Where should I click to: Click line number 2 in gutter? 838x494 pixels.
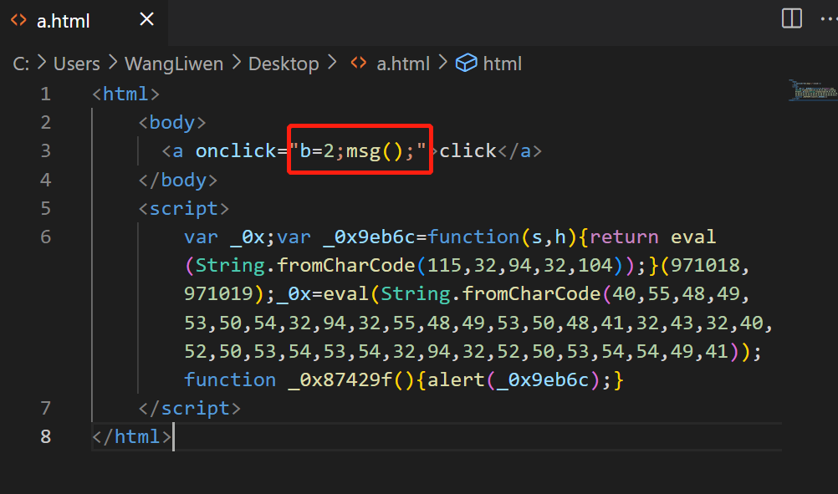[46, 123]
